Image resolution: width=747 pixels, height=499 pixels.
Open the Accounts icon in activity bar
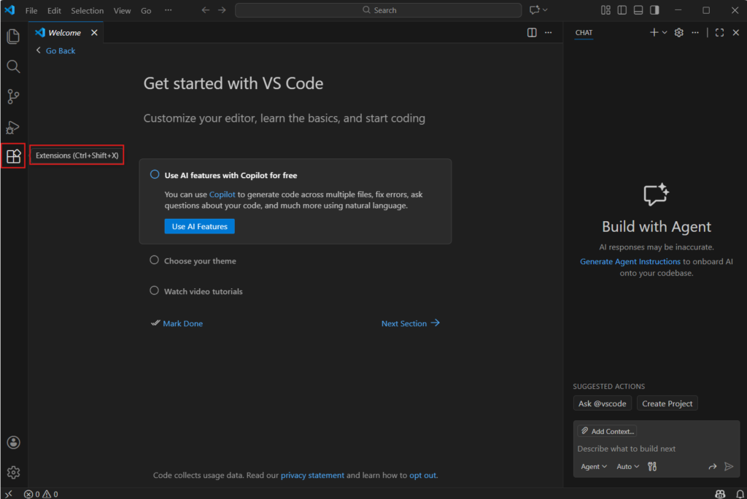[x=13, y=442]
